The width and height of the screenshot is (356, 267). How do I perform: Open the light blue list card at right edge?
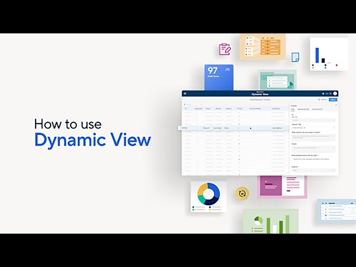(337, 210)
